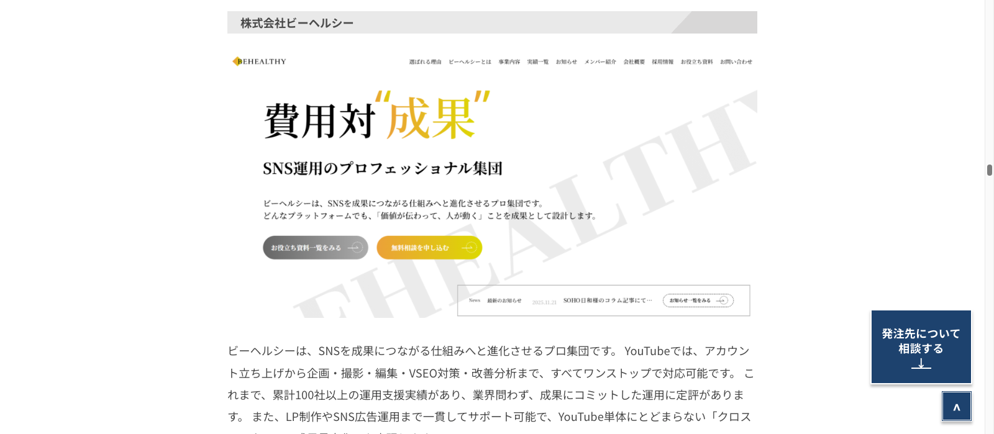The height and width of the screenshot is (434, 994).
Task: Click the down arrow icon under 相談する
Action: coord(921,364)
